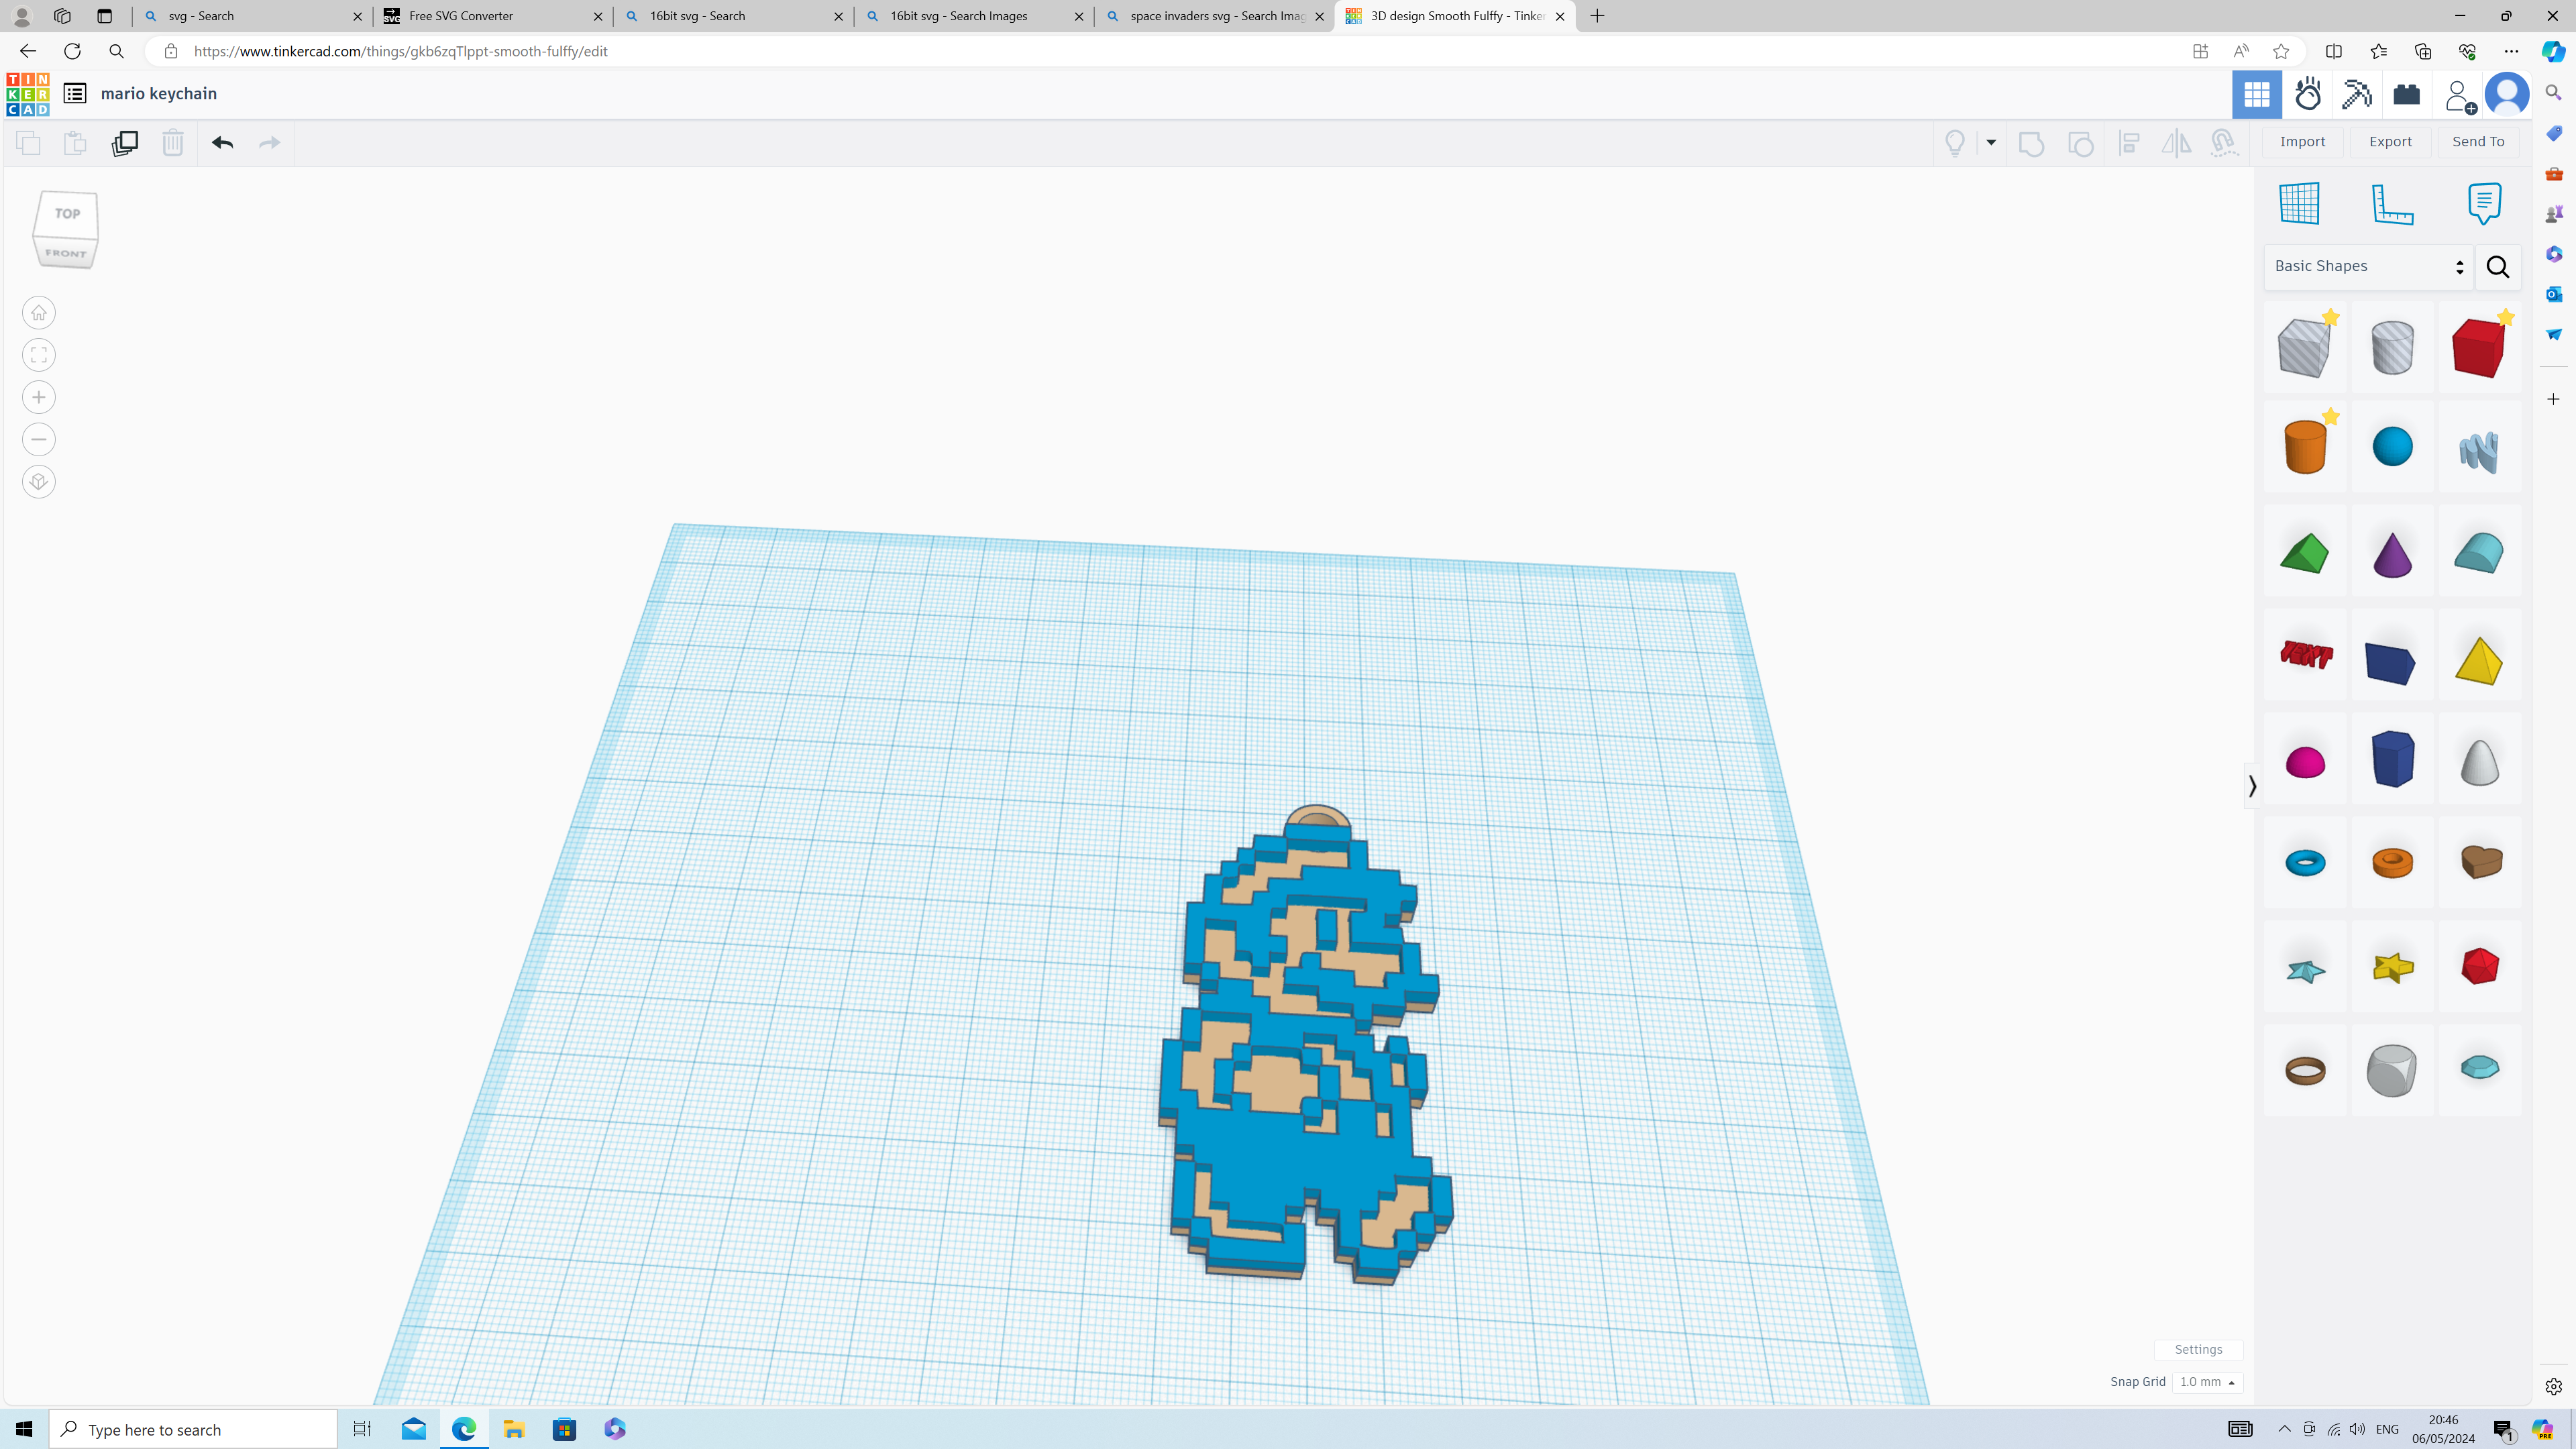This screenshot has height=1449, width=2576.
Task: Toggle orthographic perspective view cube icon
Action: tap(39, 482)
